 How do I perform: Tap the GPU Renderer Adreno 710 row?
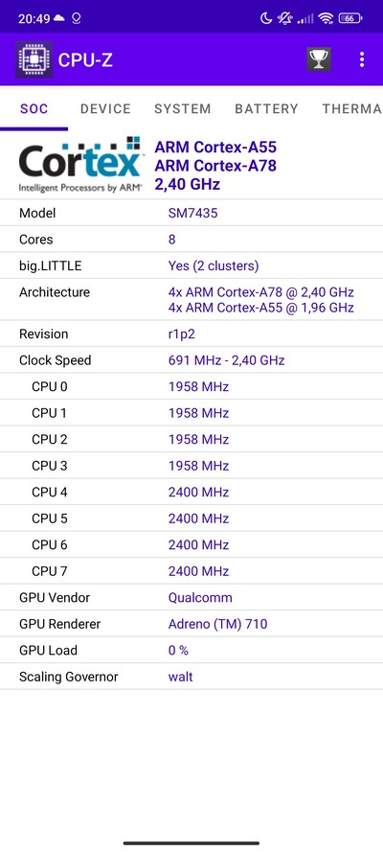191,624
